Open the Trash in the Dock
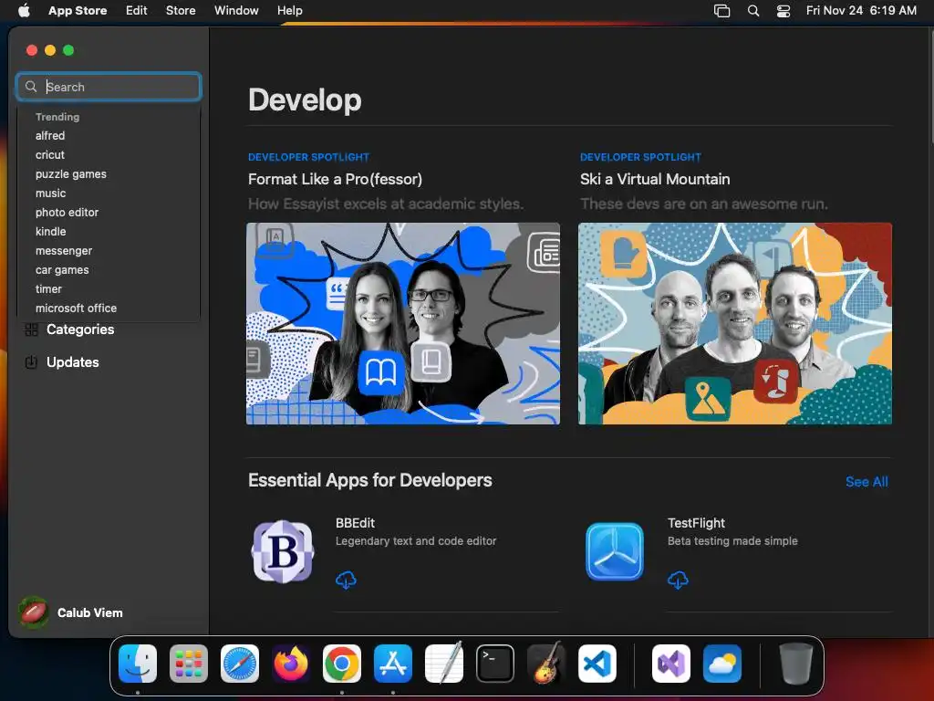Screen dimensions: 934x701 click(x=795, y=664)
